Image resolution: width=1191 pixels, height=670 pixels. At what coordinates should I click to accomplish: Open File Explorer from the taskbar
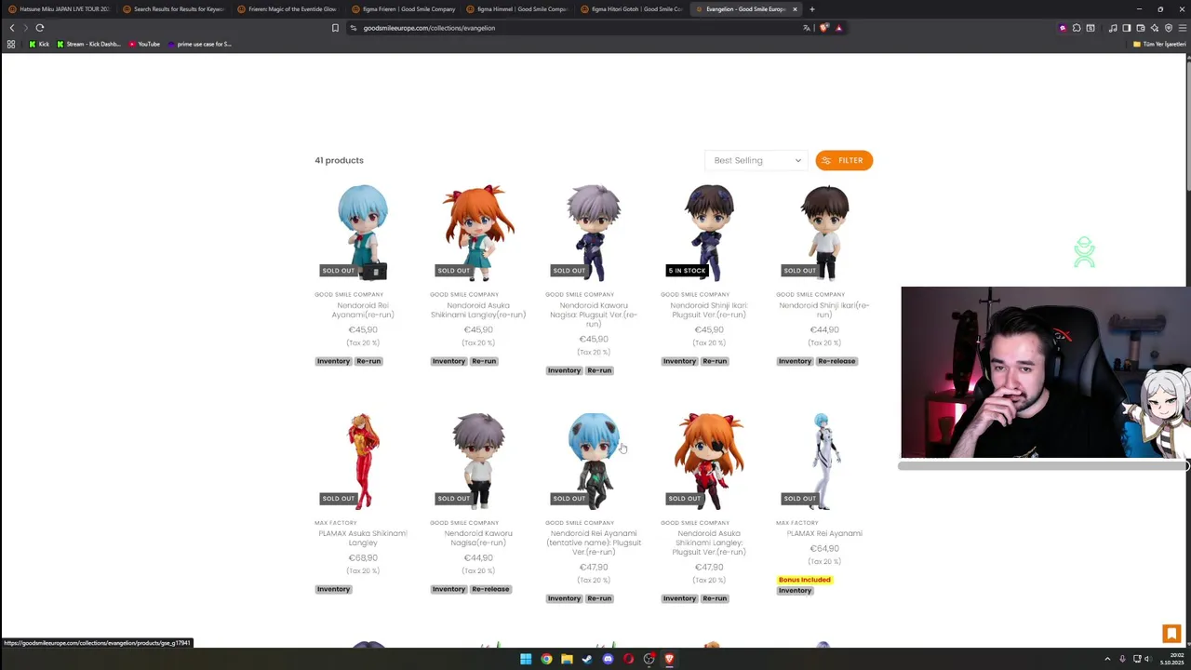(x=567, y=659)
